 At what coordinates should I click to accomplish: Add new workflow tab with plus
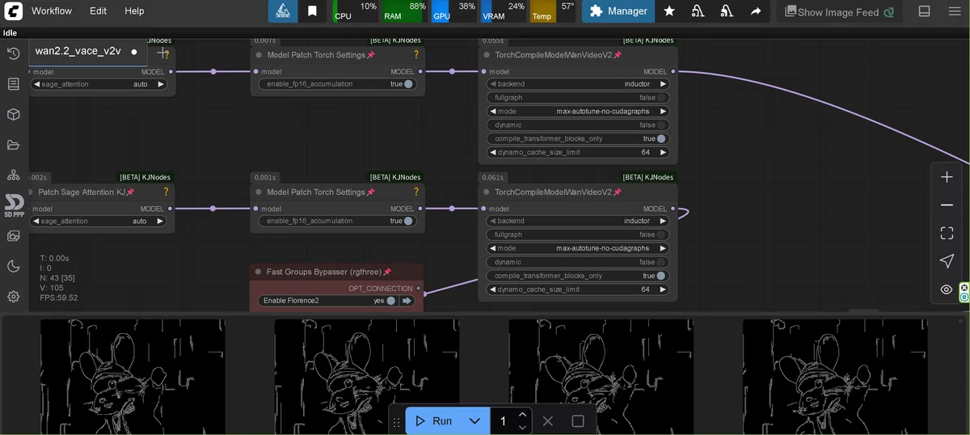[x=162, y=53]
